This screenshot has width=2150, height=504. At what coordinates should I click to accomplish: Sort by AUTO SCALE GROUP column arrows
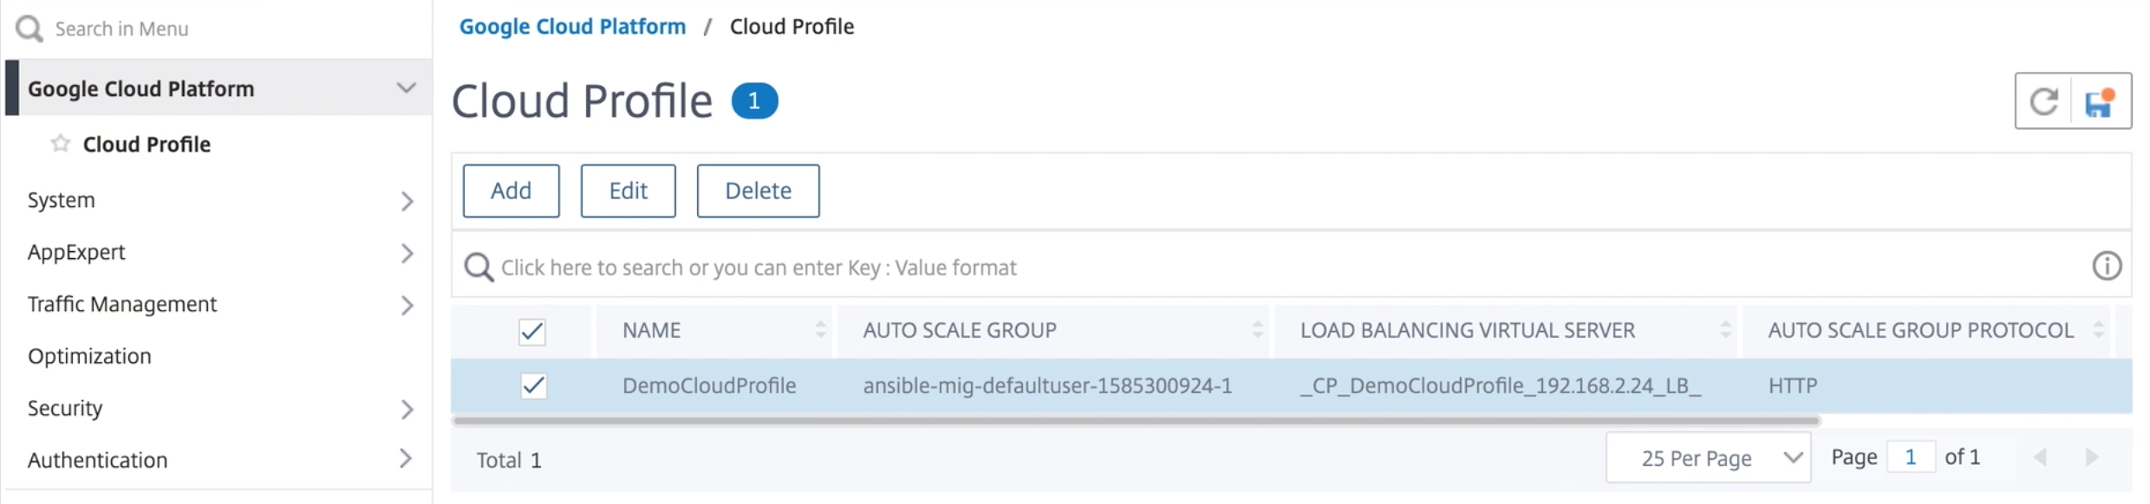click(1257, 329)
